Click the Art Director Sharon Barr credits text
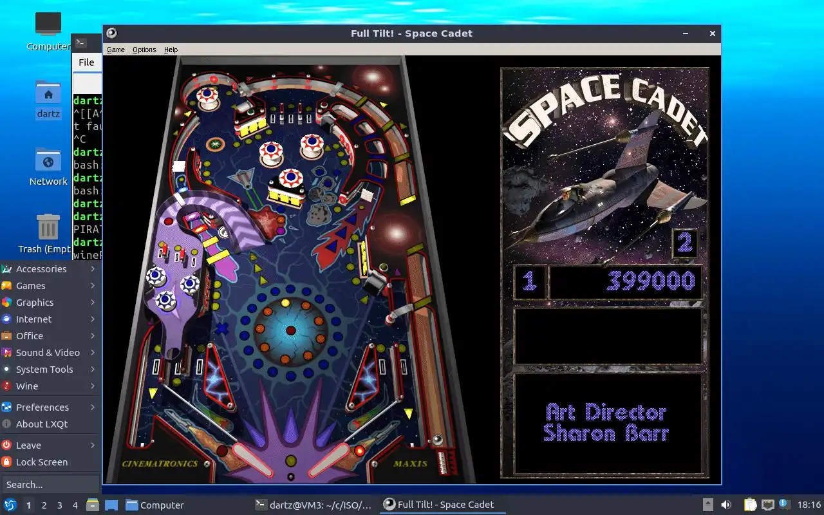This screenshot has height=515, width=824. tap(606, 422)
